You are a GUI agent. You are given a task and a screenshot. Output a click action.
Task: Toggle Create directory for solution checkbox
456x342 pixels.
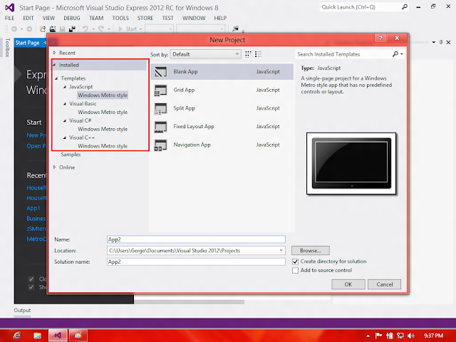point(295,261)
